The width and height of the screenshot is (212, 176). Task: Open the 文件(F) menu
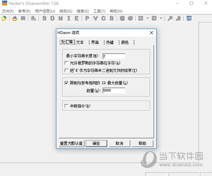tap(8, 11)
